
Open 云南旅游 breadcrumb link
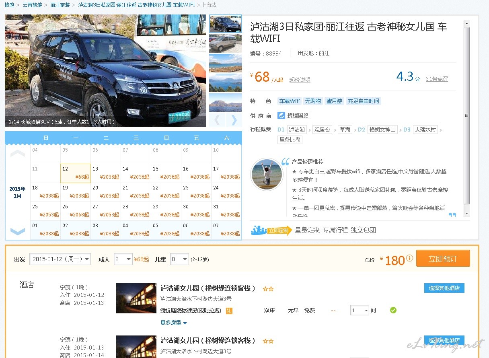tap(32, 5)
